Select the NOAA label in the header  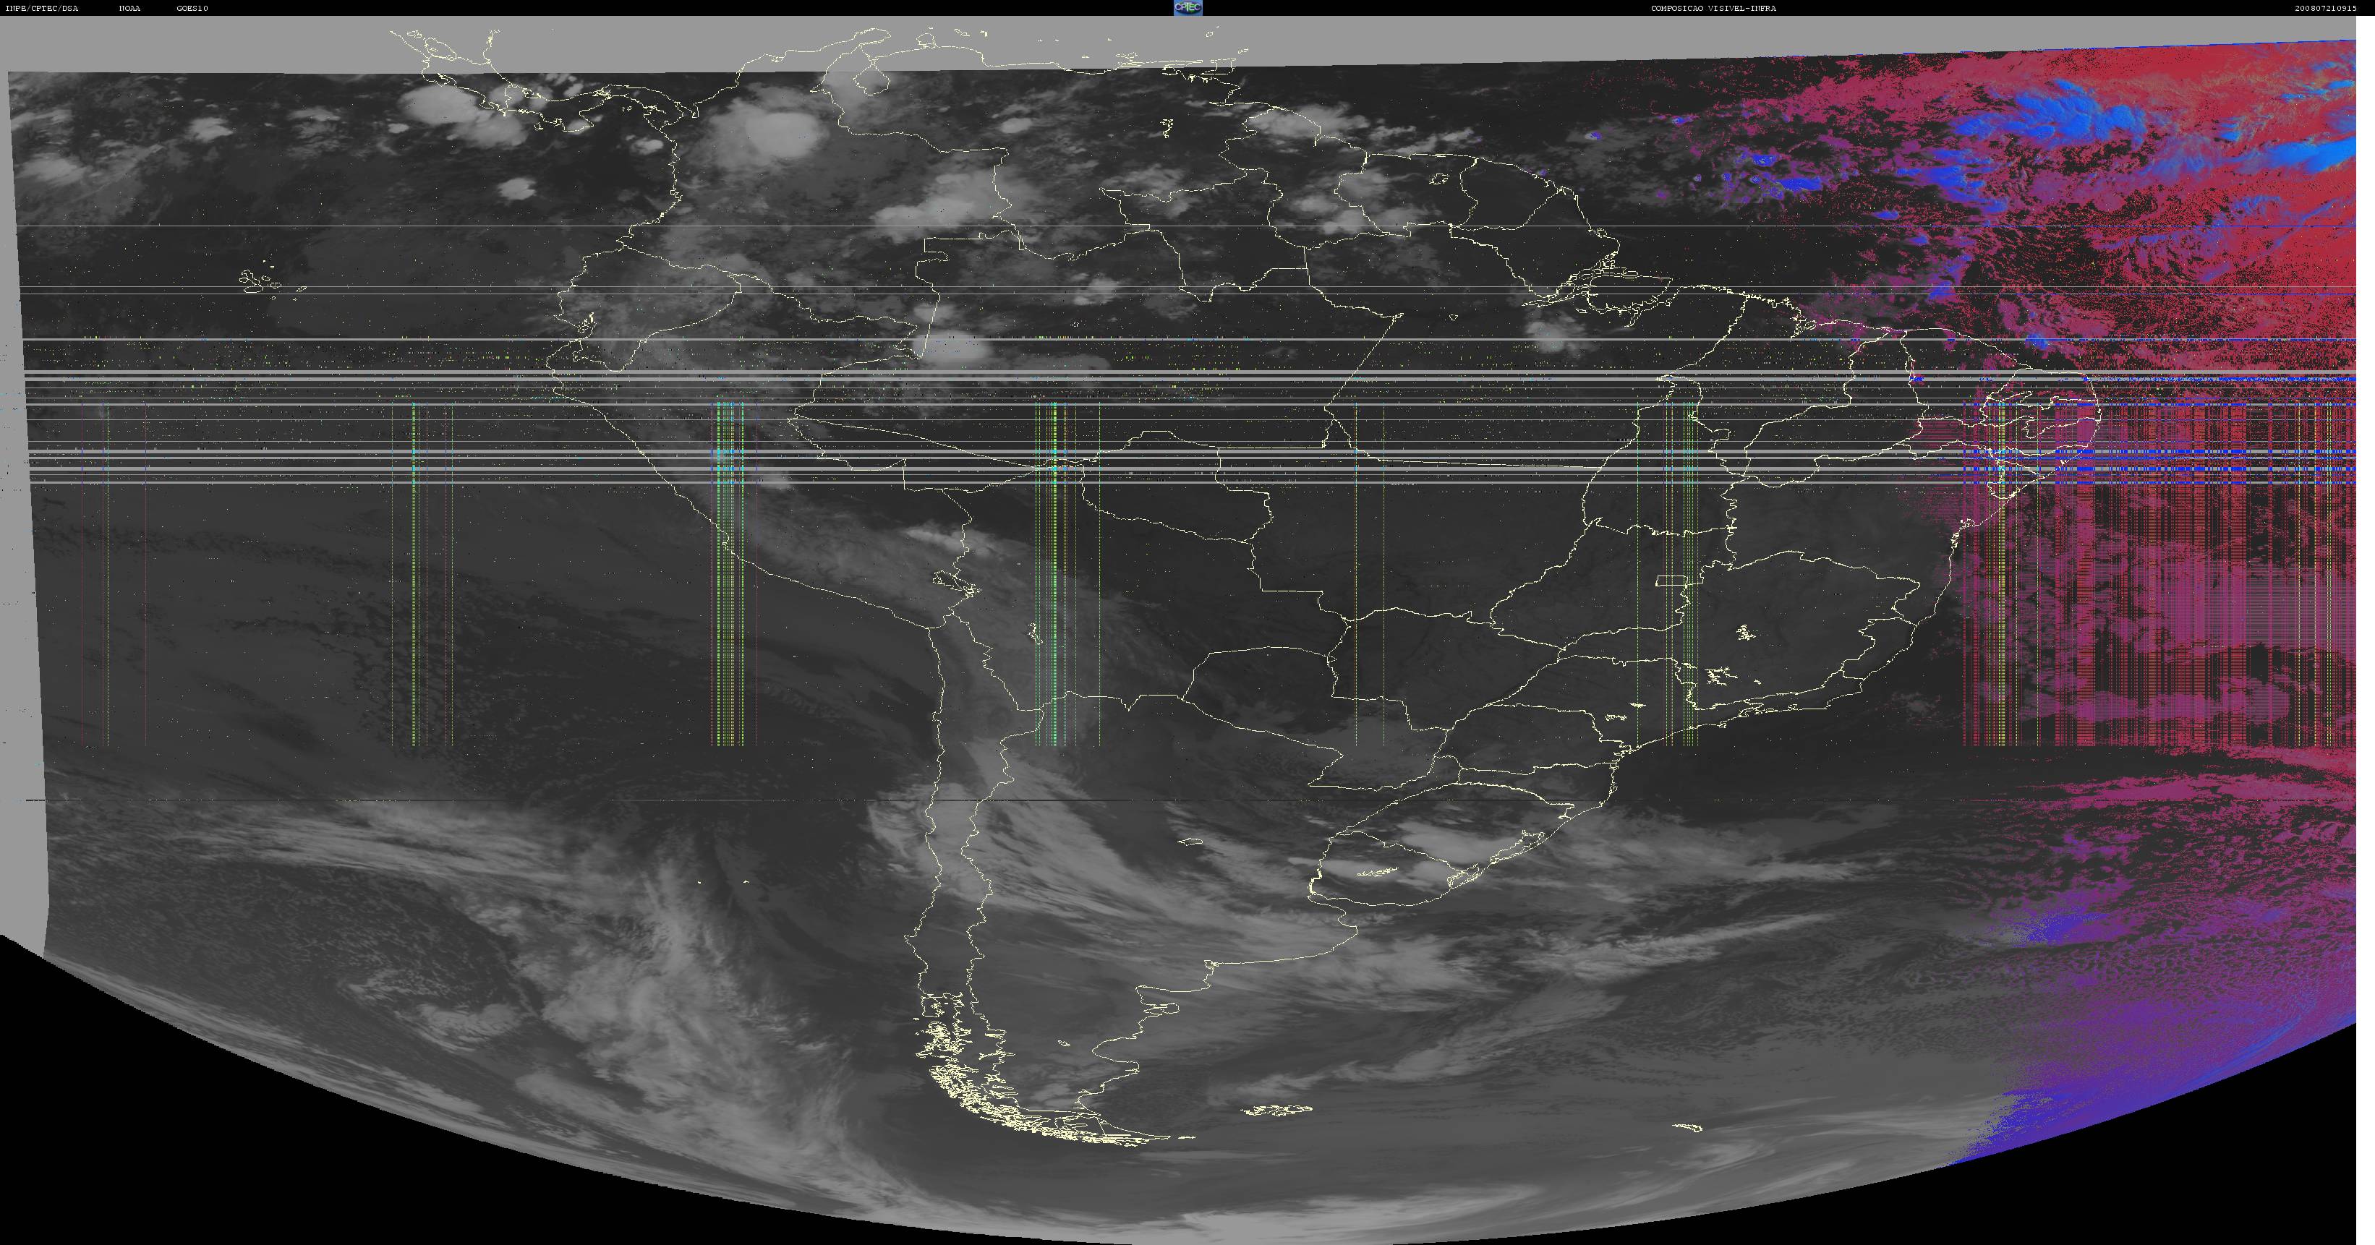130,8
